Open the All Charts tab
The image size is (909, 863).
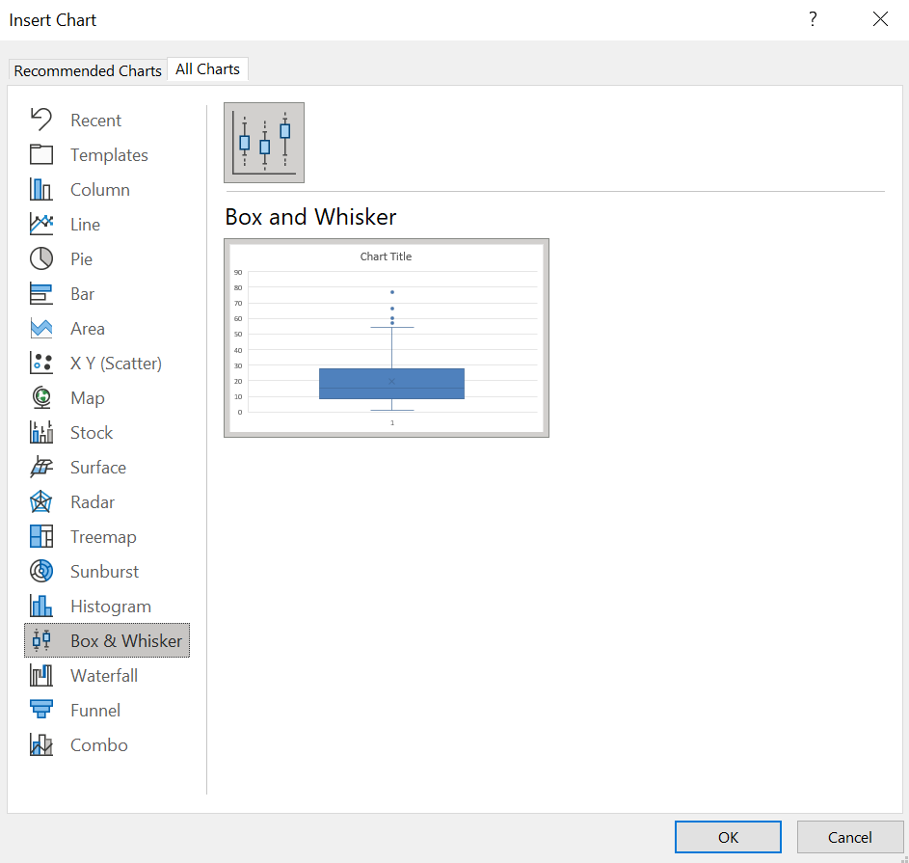click(207, 69)
